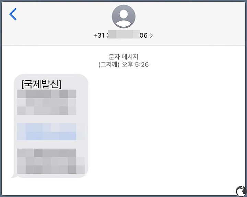
Task: Click blank header area right of avatar
Action: [x=189, y=22]
